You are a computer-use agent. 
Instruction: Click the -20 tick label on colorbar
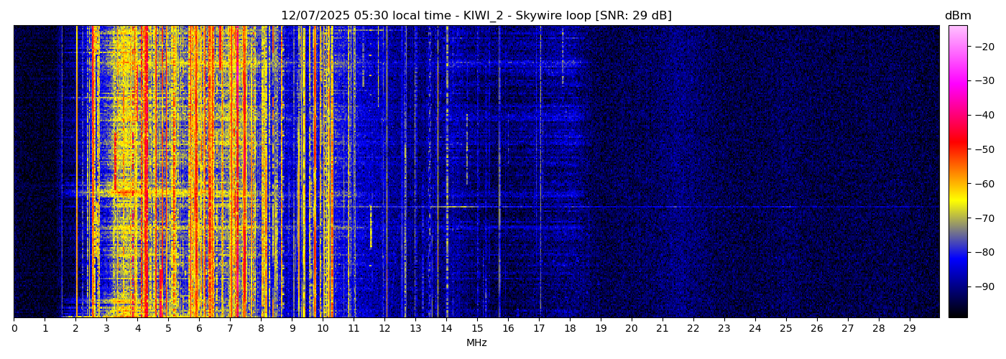(983, 47)
